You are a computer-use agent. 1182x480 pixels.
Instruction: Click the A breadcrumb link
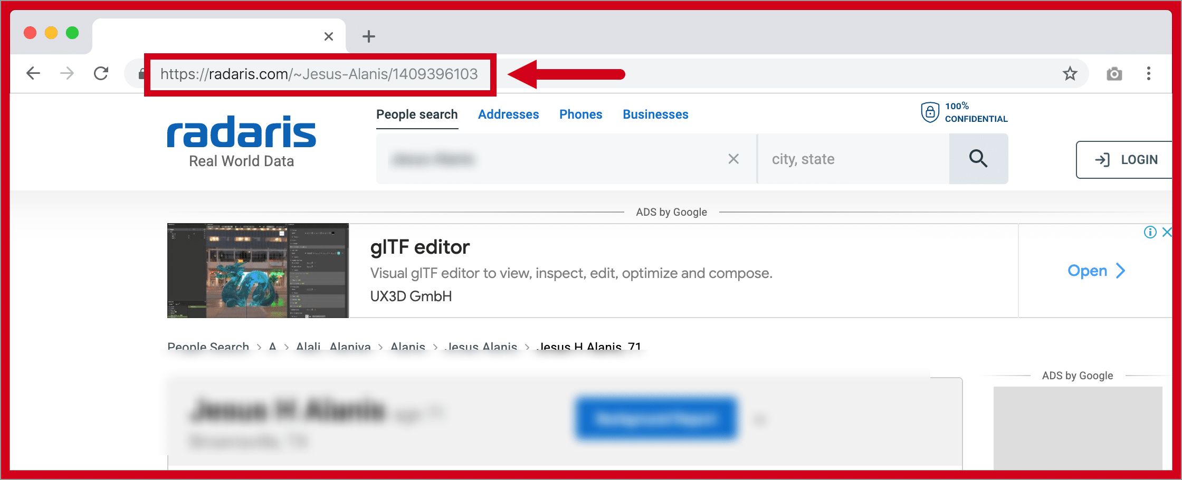click(272, 347)
